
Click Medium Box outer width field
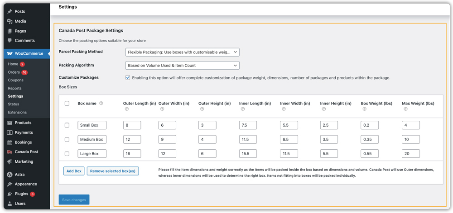pyautogui.click(x=167, y=139)
